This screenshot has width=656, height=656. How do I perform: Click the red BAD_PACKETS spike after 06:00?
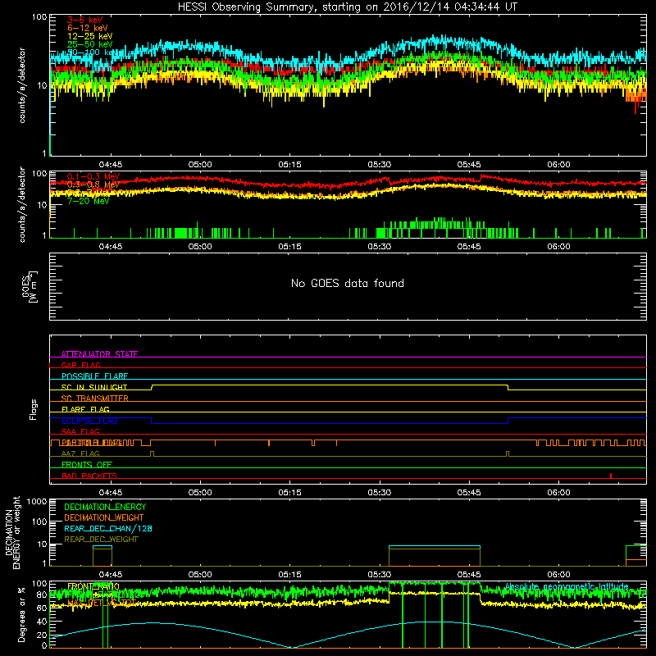tap(611, 476)
